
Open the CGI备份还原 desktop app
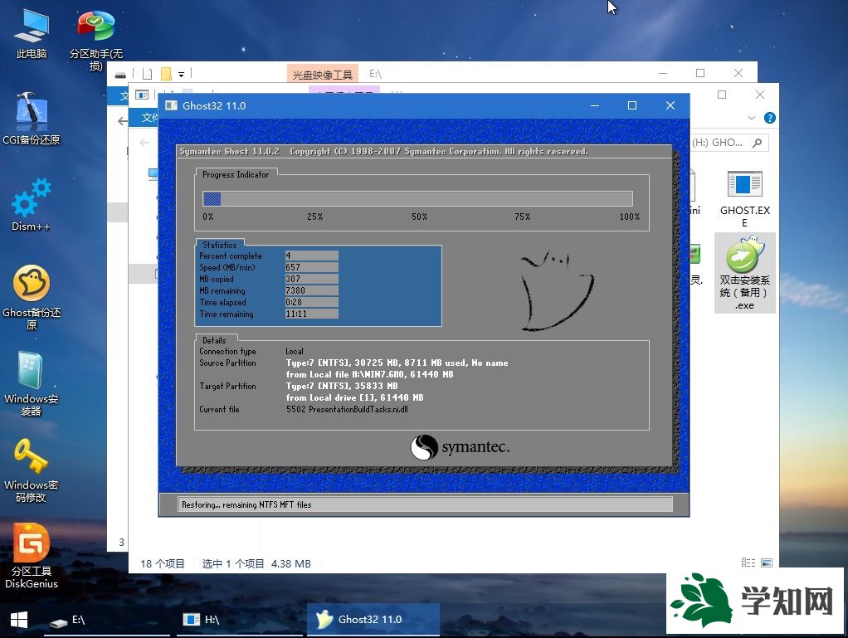pyautogui.click(x=31, y=116)
